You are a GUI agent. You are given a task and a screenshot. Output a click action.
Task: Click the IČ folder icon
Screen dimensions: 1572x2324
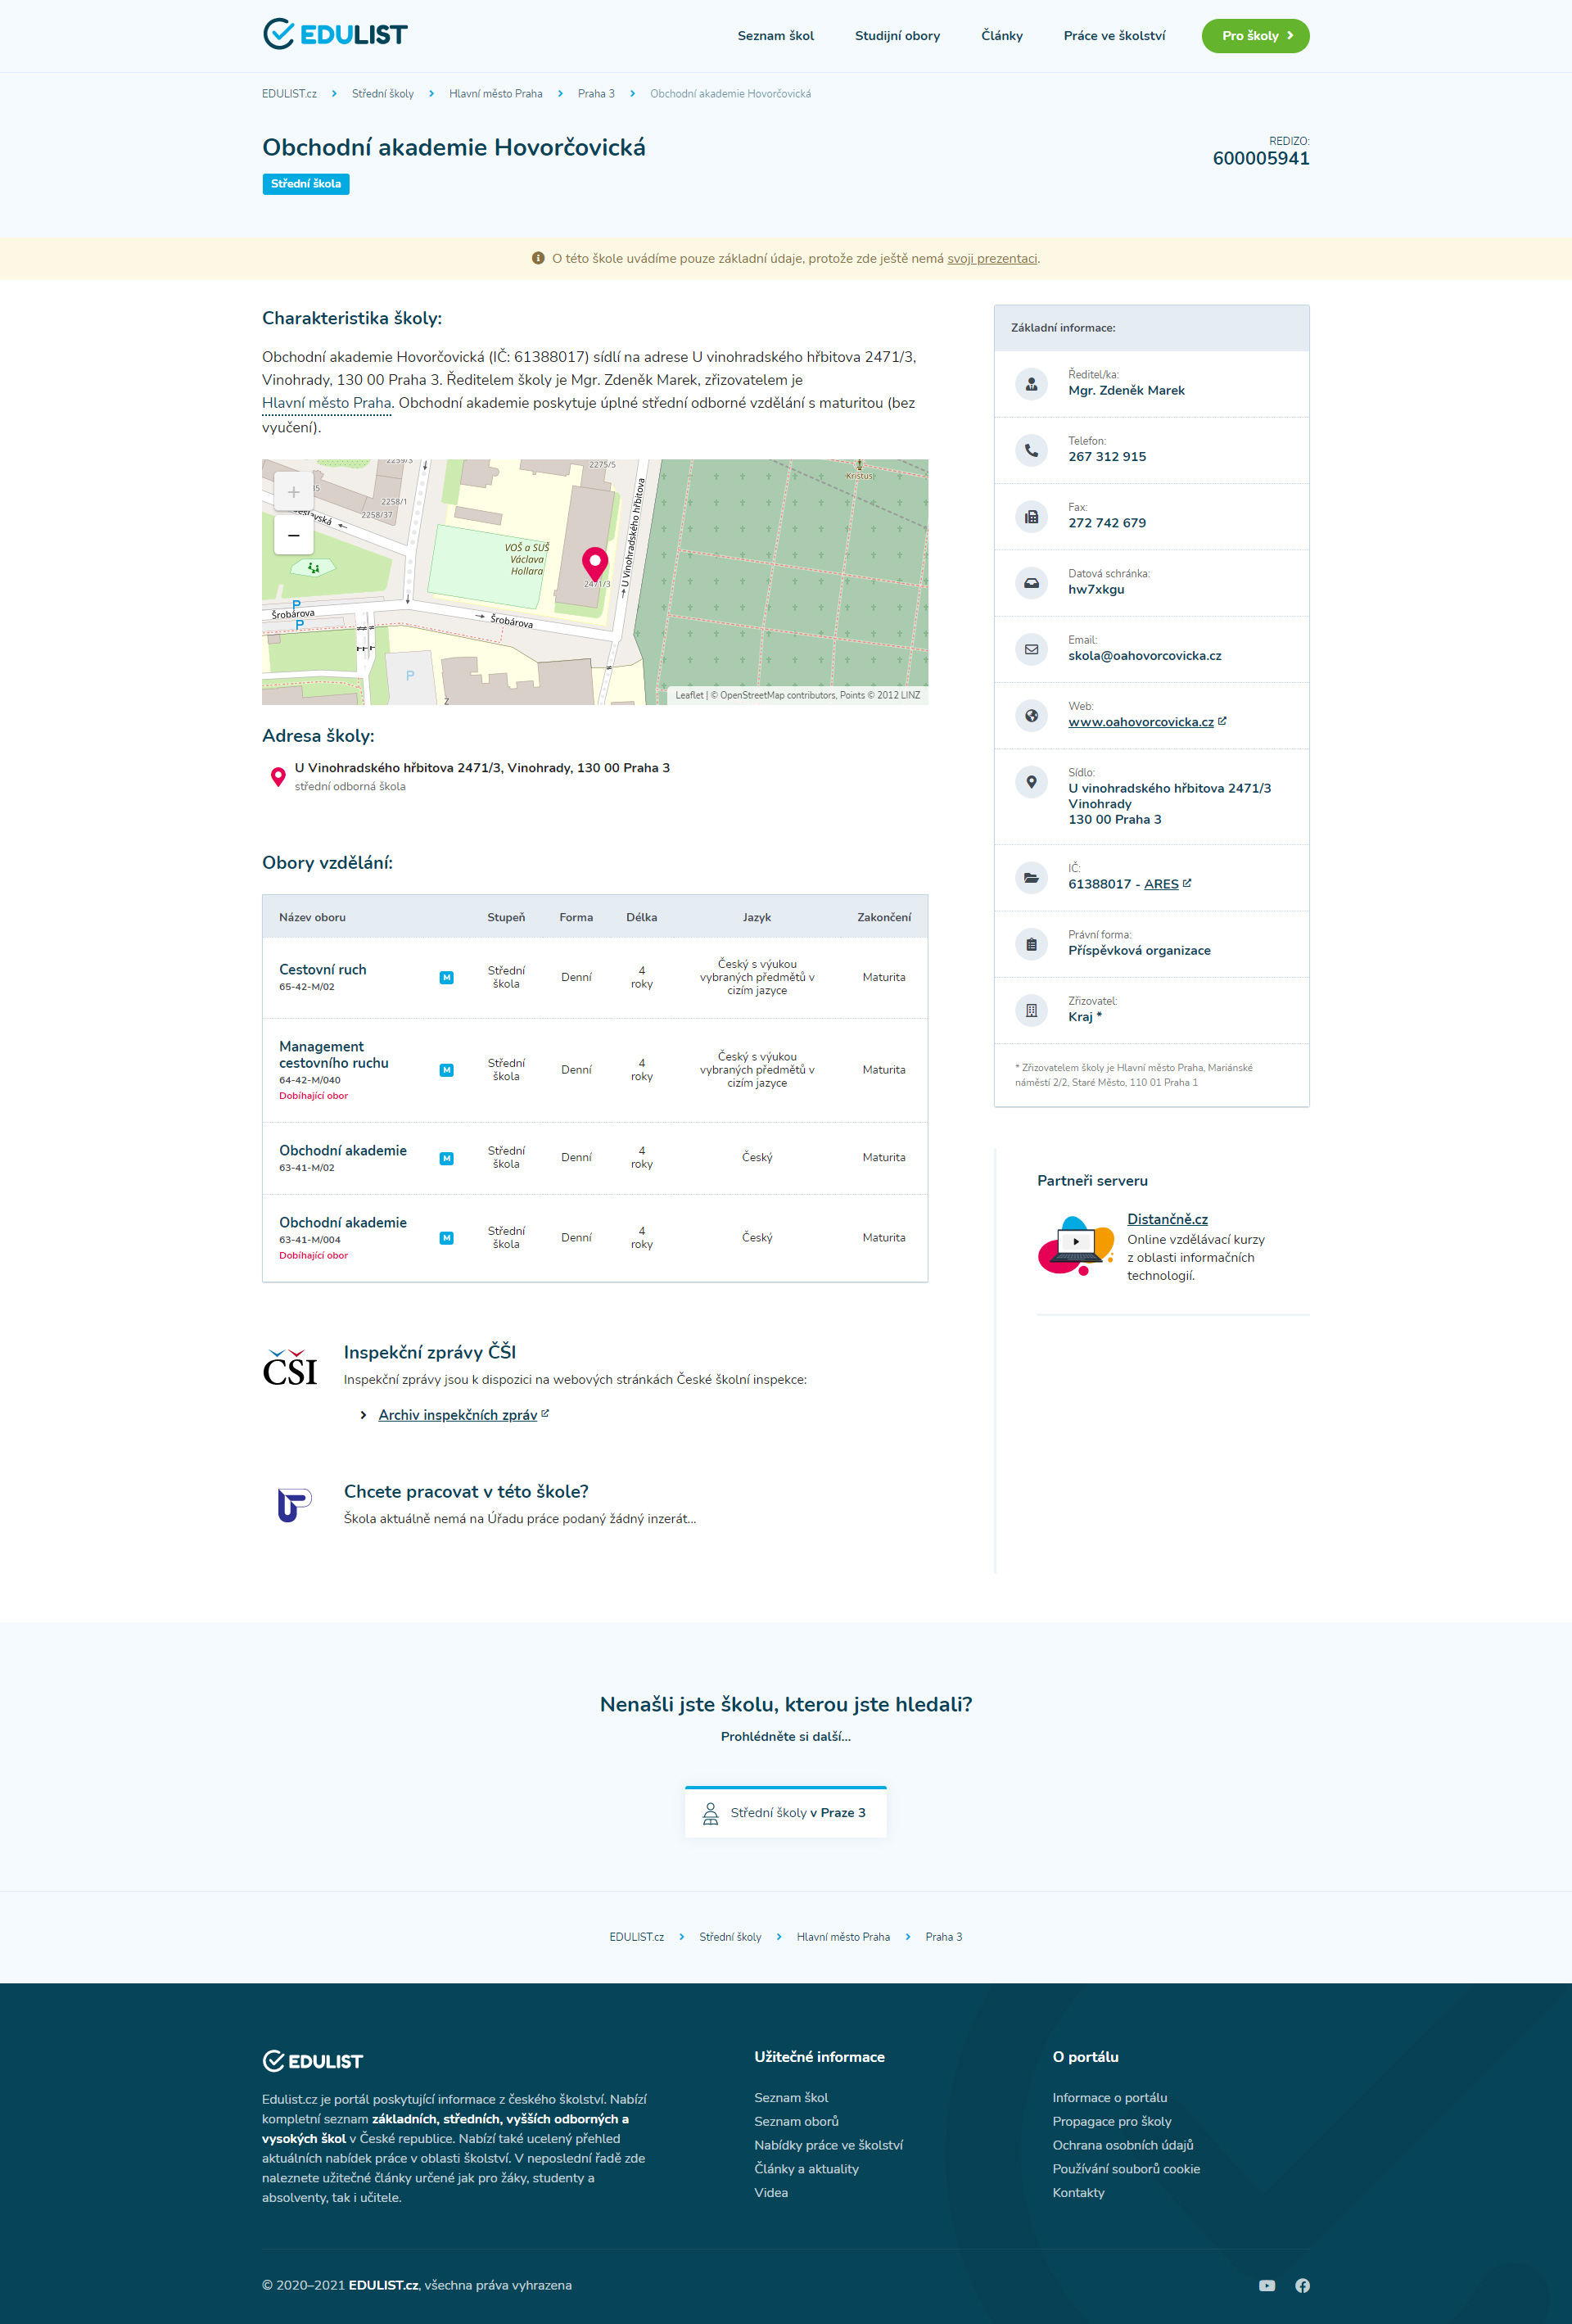(1031, 877)
